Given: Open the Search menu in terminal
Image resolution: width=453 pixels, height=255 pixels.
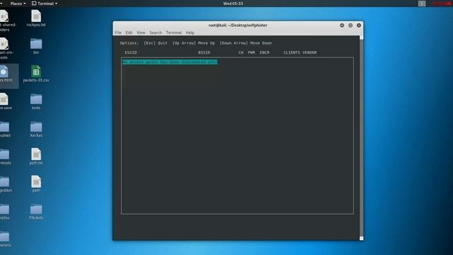Looking at the screenshot, I should 156,33.
